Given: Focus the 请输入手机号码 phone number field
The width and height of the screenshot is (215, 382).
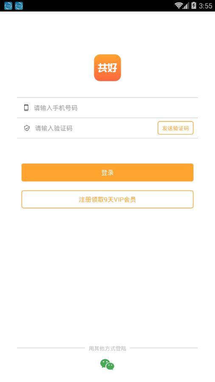Looking at the screenshot, I should tap(107, 108).
